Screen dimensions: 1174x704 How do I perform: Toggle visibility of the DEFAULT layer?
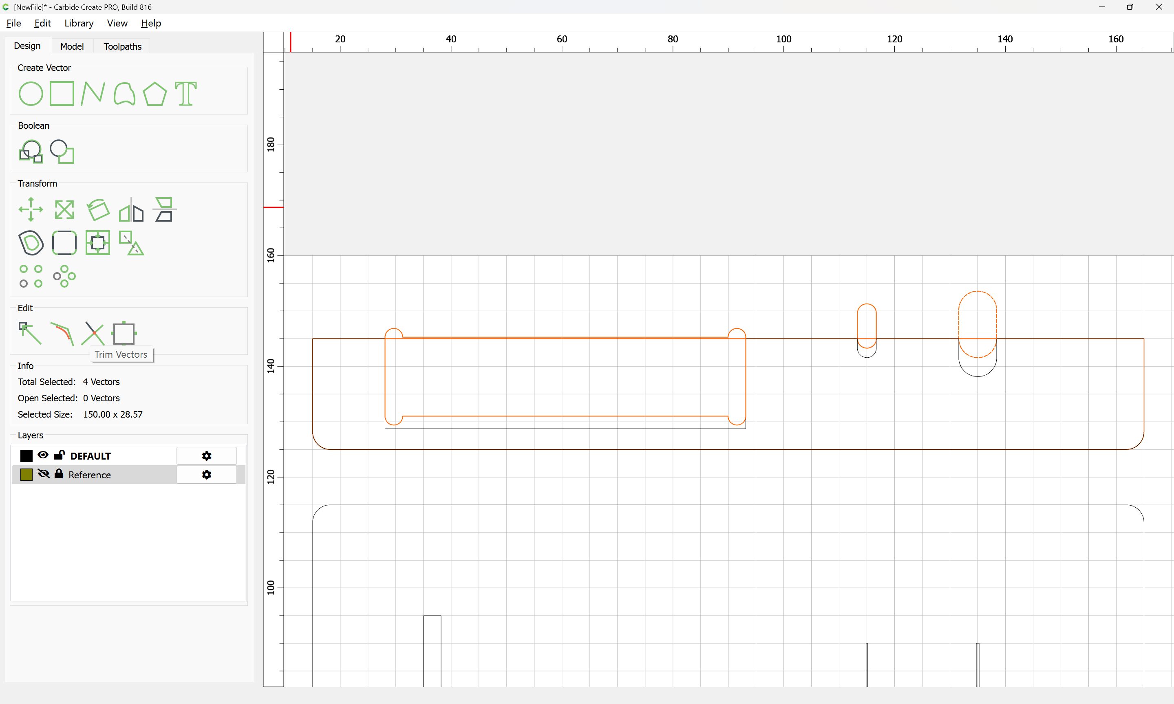tap(43, 455)
